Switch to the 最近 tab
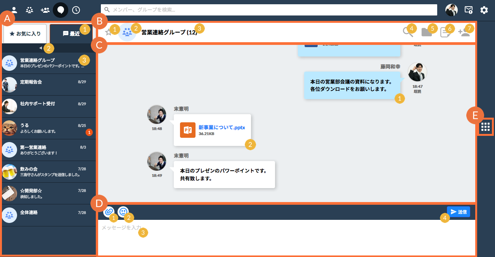The width and height of the screenshot is (495, 257). (x=71, y=34)
